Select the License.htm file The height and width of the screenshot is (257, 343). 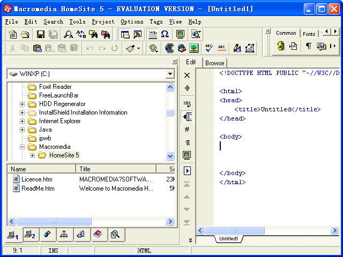[x=37, y=179]
